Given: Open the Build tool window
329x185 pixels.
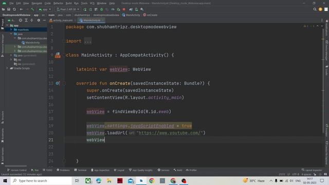Looking at the screenshot, I should (x=178, y=170).
